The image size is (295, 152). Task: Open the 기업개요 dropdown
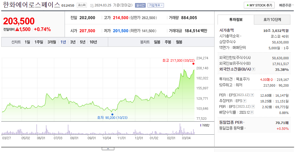click(x=156, y=5)
